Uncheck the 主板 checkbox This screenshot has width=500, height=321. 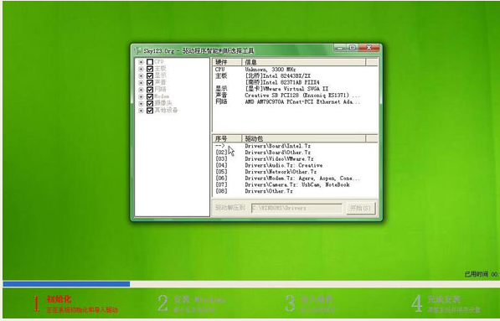point(150,69)
